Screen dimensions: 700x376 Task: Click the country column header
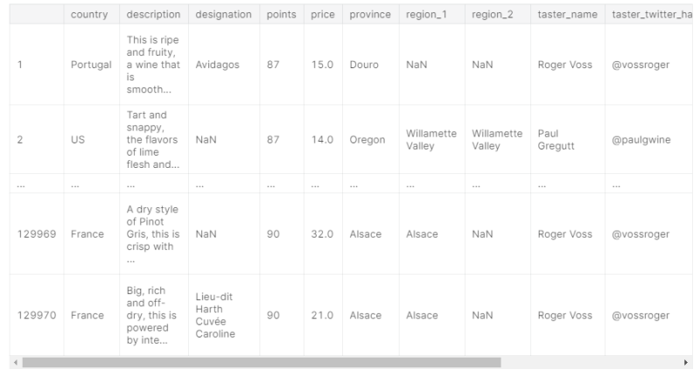pyautogui.click(x=90, y=16)
